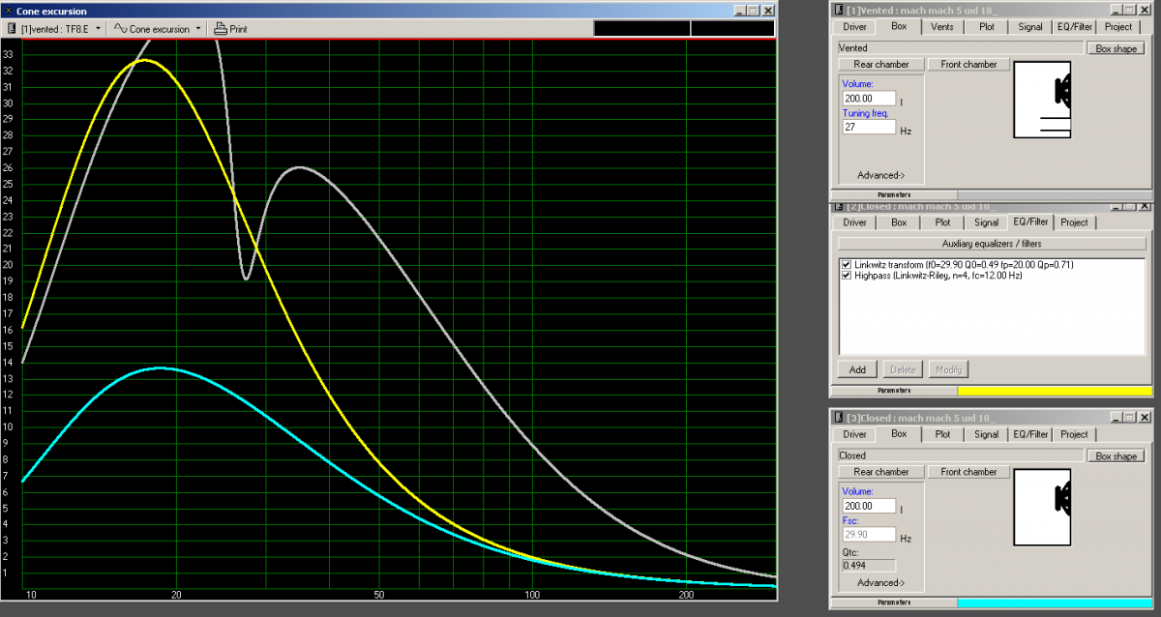Click Parameters bar in the [3]Closed window
The height and width of the screenshot is (617, 1161).
pyautogui.click(x=894, y=602)
